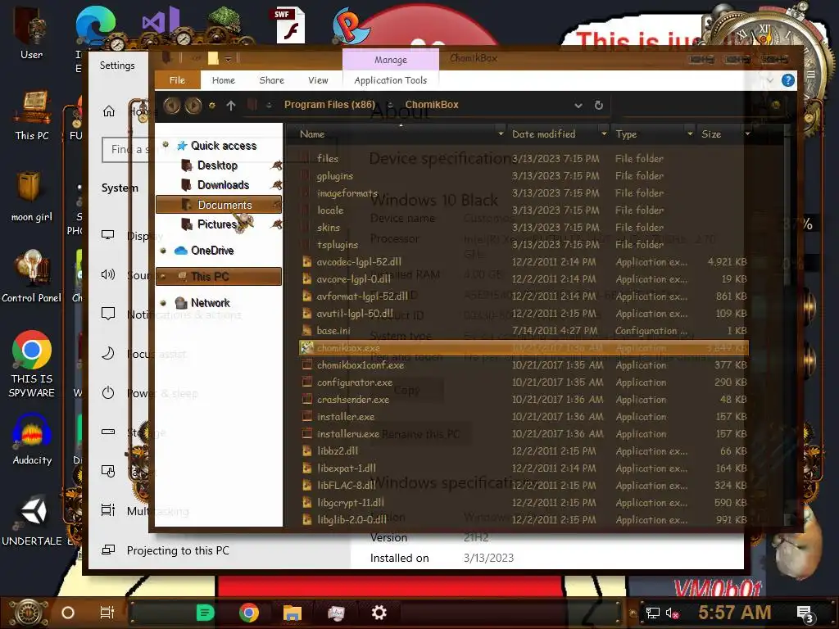Refresh the ChomikBox folder view
Screen dimensions: 839x629
coord(599,105)
